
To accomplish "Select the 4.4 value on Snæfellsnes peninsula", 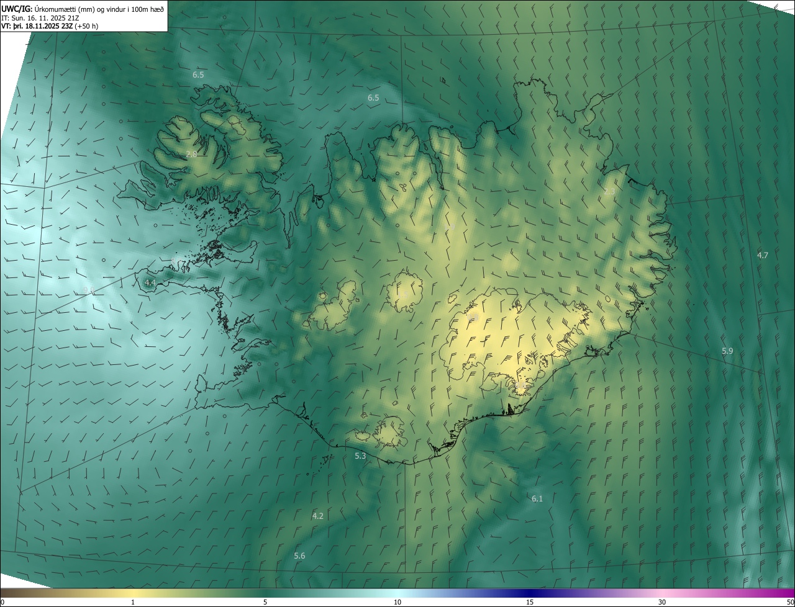I will [150, 282].
